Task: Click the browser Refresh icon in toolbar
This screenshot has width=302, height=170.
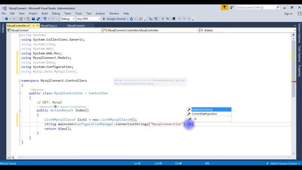Action: [x=131, y=19]
